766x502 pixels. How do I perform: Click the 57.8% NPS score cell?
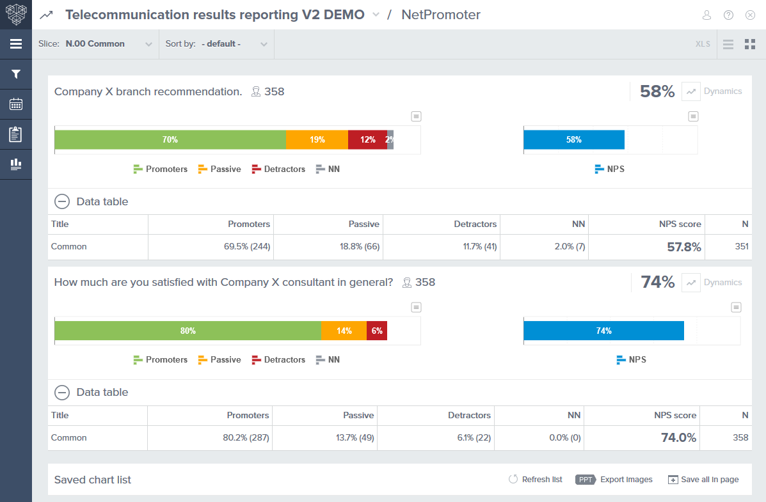(647, 247)
